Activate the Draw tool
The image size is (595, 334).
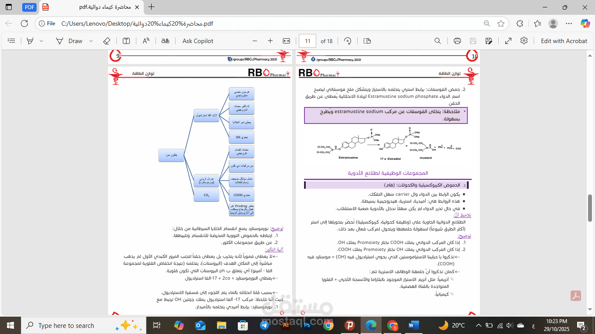69,41
